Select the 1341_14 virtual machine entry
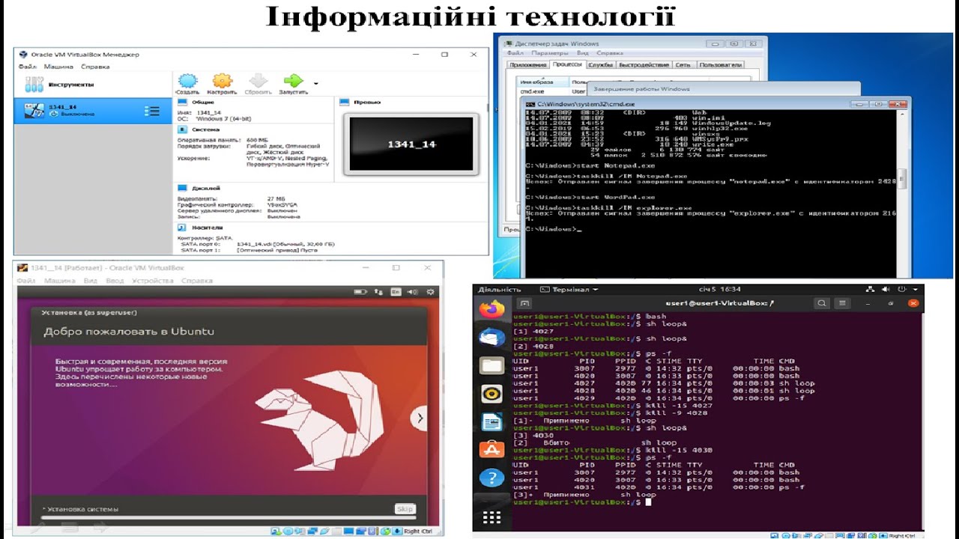 pos(94,111)
